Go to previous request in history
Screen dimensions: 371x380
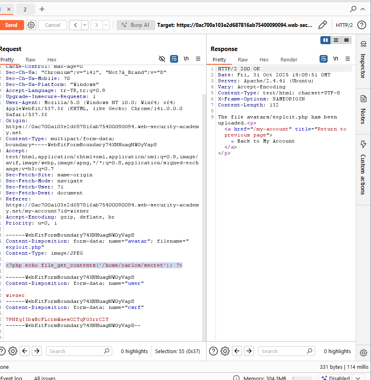tap(76, 25)
